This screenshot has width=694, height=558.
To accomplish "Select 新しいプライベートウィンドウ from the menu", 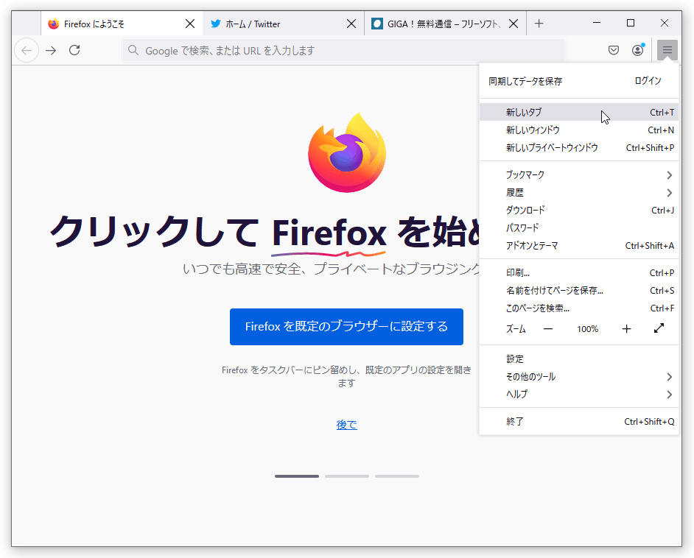I will [579, 148].
